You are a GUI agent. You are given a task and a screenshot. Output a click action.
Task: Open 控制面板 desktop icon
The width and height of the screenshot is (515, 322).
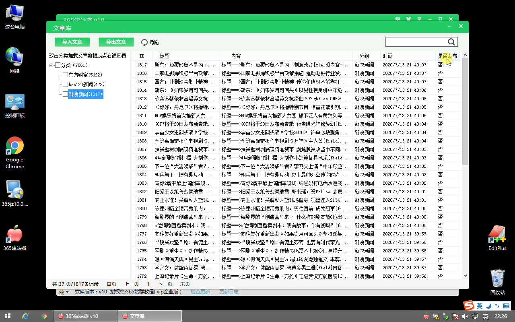15,106
